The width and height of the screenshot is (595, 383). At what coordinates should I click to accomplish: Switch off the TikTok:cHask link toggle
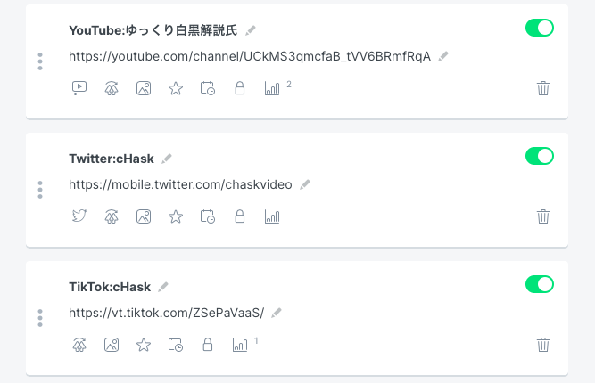pyautogui.click(x=539, y=284)
